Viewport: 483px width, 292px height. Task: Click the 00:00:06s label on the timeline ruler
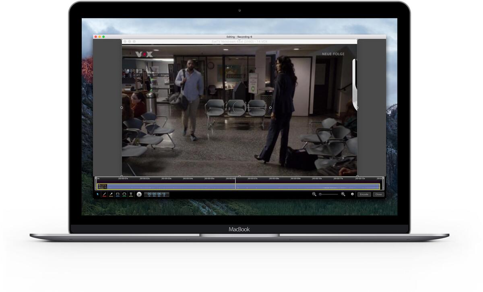click(230, 178)
